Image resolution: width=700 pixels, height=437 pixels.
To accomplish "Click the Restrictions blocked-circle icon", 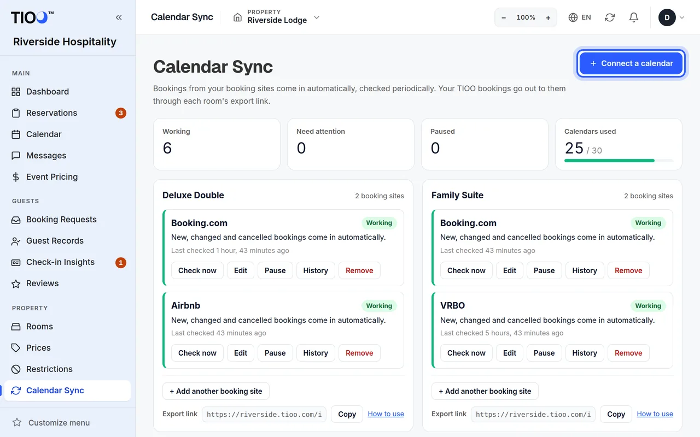I will click(16, 369).
